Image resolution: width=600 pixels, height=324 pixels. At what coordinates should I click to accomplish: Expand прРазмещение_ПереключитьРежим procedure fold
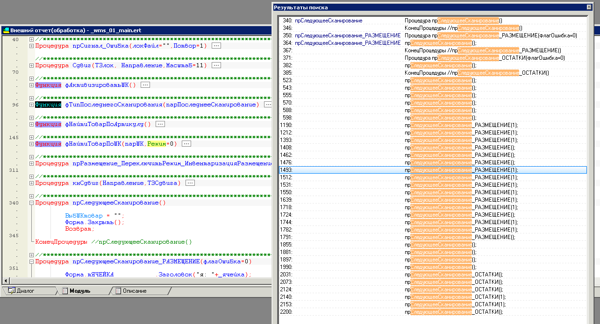coord(31,163)
